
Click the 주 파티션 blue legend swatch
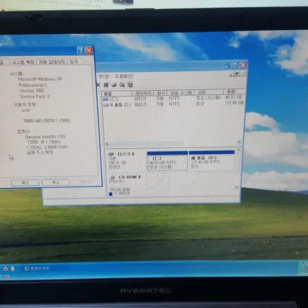click(x=110, y=194)
